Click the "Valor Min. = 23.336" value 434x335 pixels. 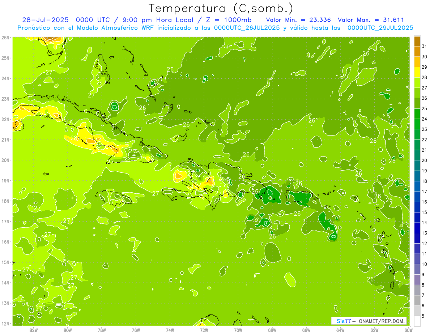pyautogui.click(x=299, y=20)
